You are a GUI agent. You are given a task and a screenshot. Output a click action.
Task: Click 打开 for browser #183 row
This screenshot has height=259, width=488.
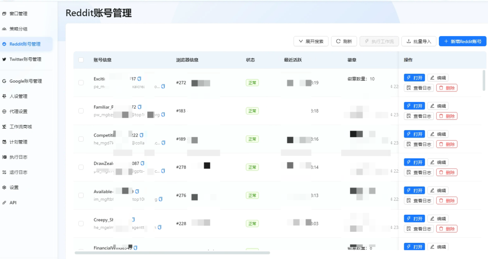click(414, 106)
